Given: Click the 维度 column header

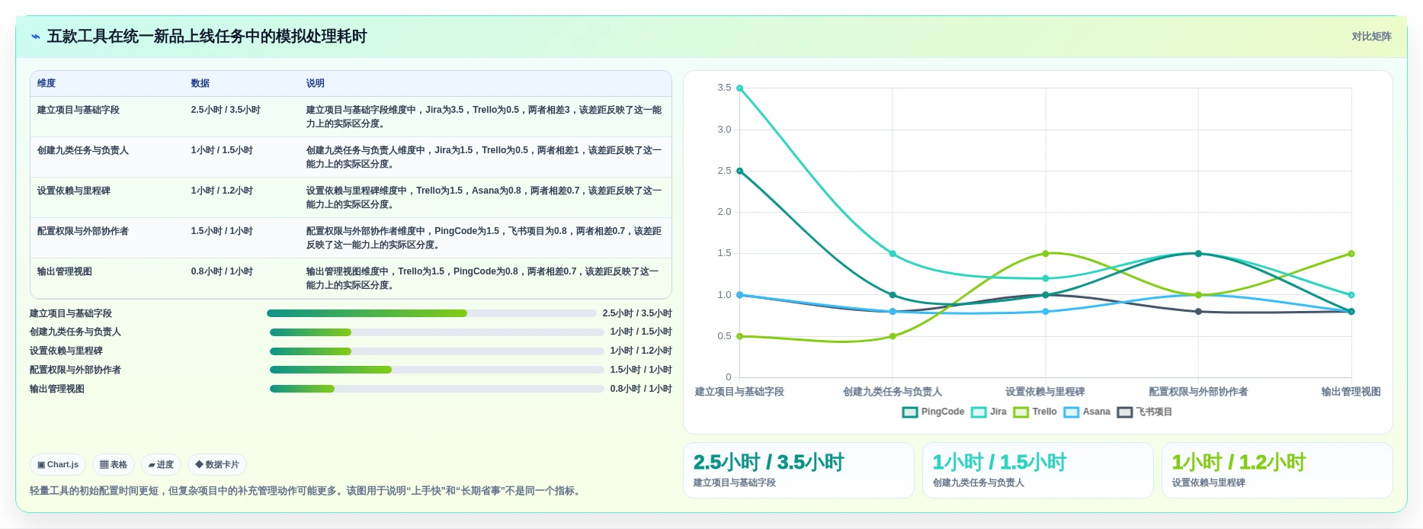Looking at the screenshot, I should tap(46, 83).
